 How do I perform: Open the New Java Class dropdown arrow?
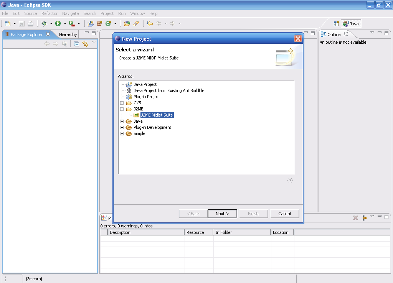115,24
